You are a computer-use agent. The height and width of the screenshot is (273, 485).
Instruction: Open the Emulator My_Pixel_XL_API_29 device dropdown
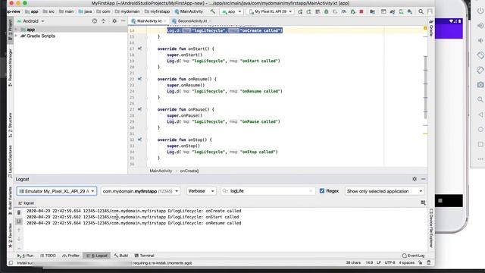(57, 191)
